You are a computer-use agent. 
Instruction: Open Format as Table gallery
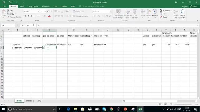pos(128,14)
